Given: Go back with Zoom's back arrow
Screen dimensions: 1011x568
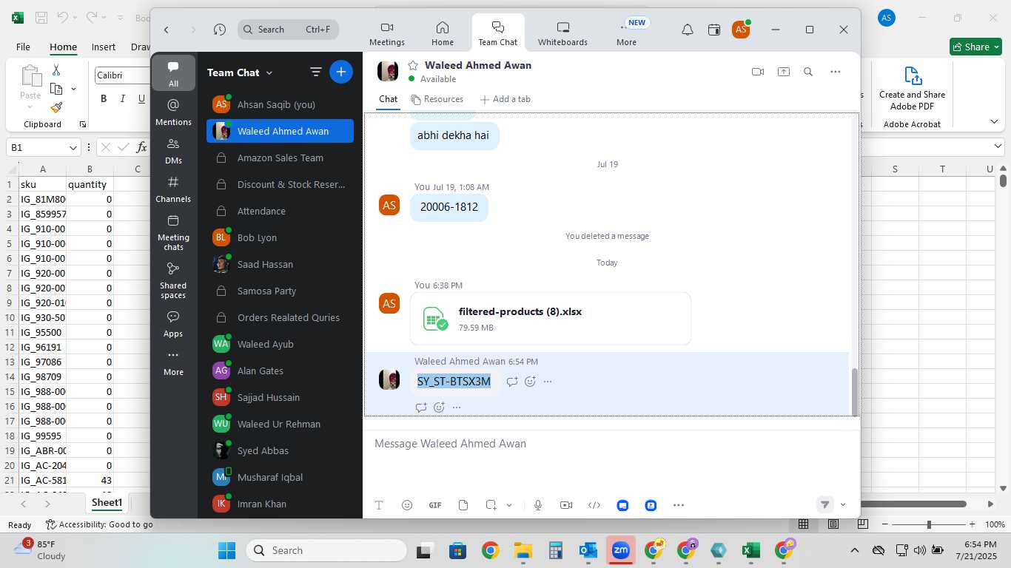Looking at the screenshot, I should click(x=167, y=30).
